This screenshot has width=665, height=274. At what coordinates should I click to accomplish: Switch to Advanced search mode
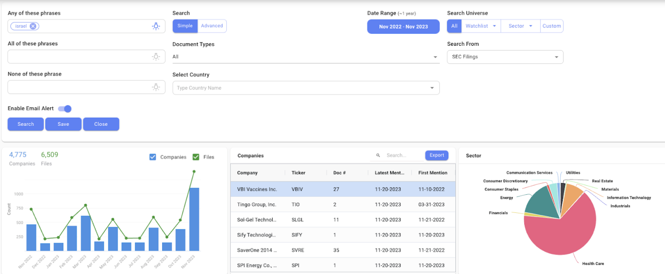coord(212,26)
